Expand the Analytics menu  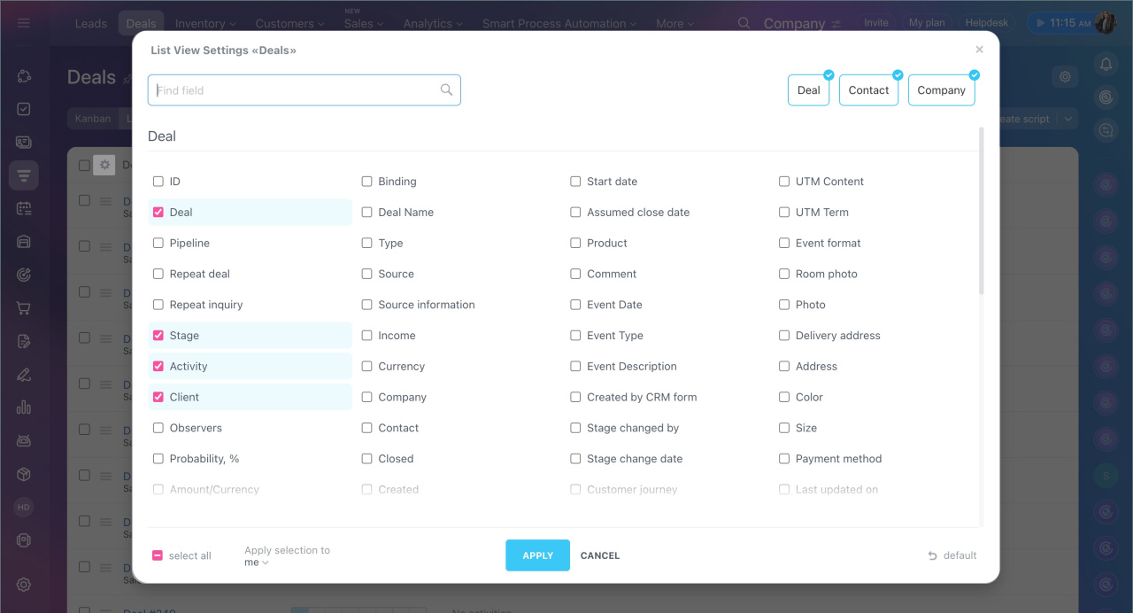tap(434, 24)
